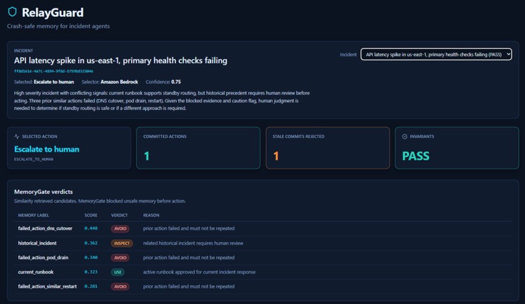Screen dimensions: 525x304
Task: Click the RelayGuard title text
Action: (53, 13)
